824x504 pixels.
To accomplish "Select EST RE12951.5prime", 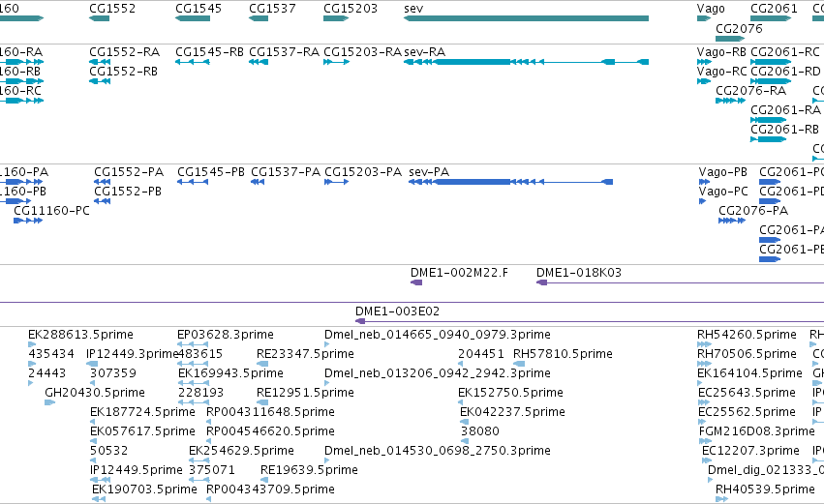I will 262,402.
